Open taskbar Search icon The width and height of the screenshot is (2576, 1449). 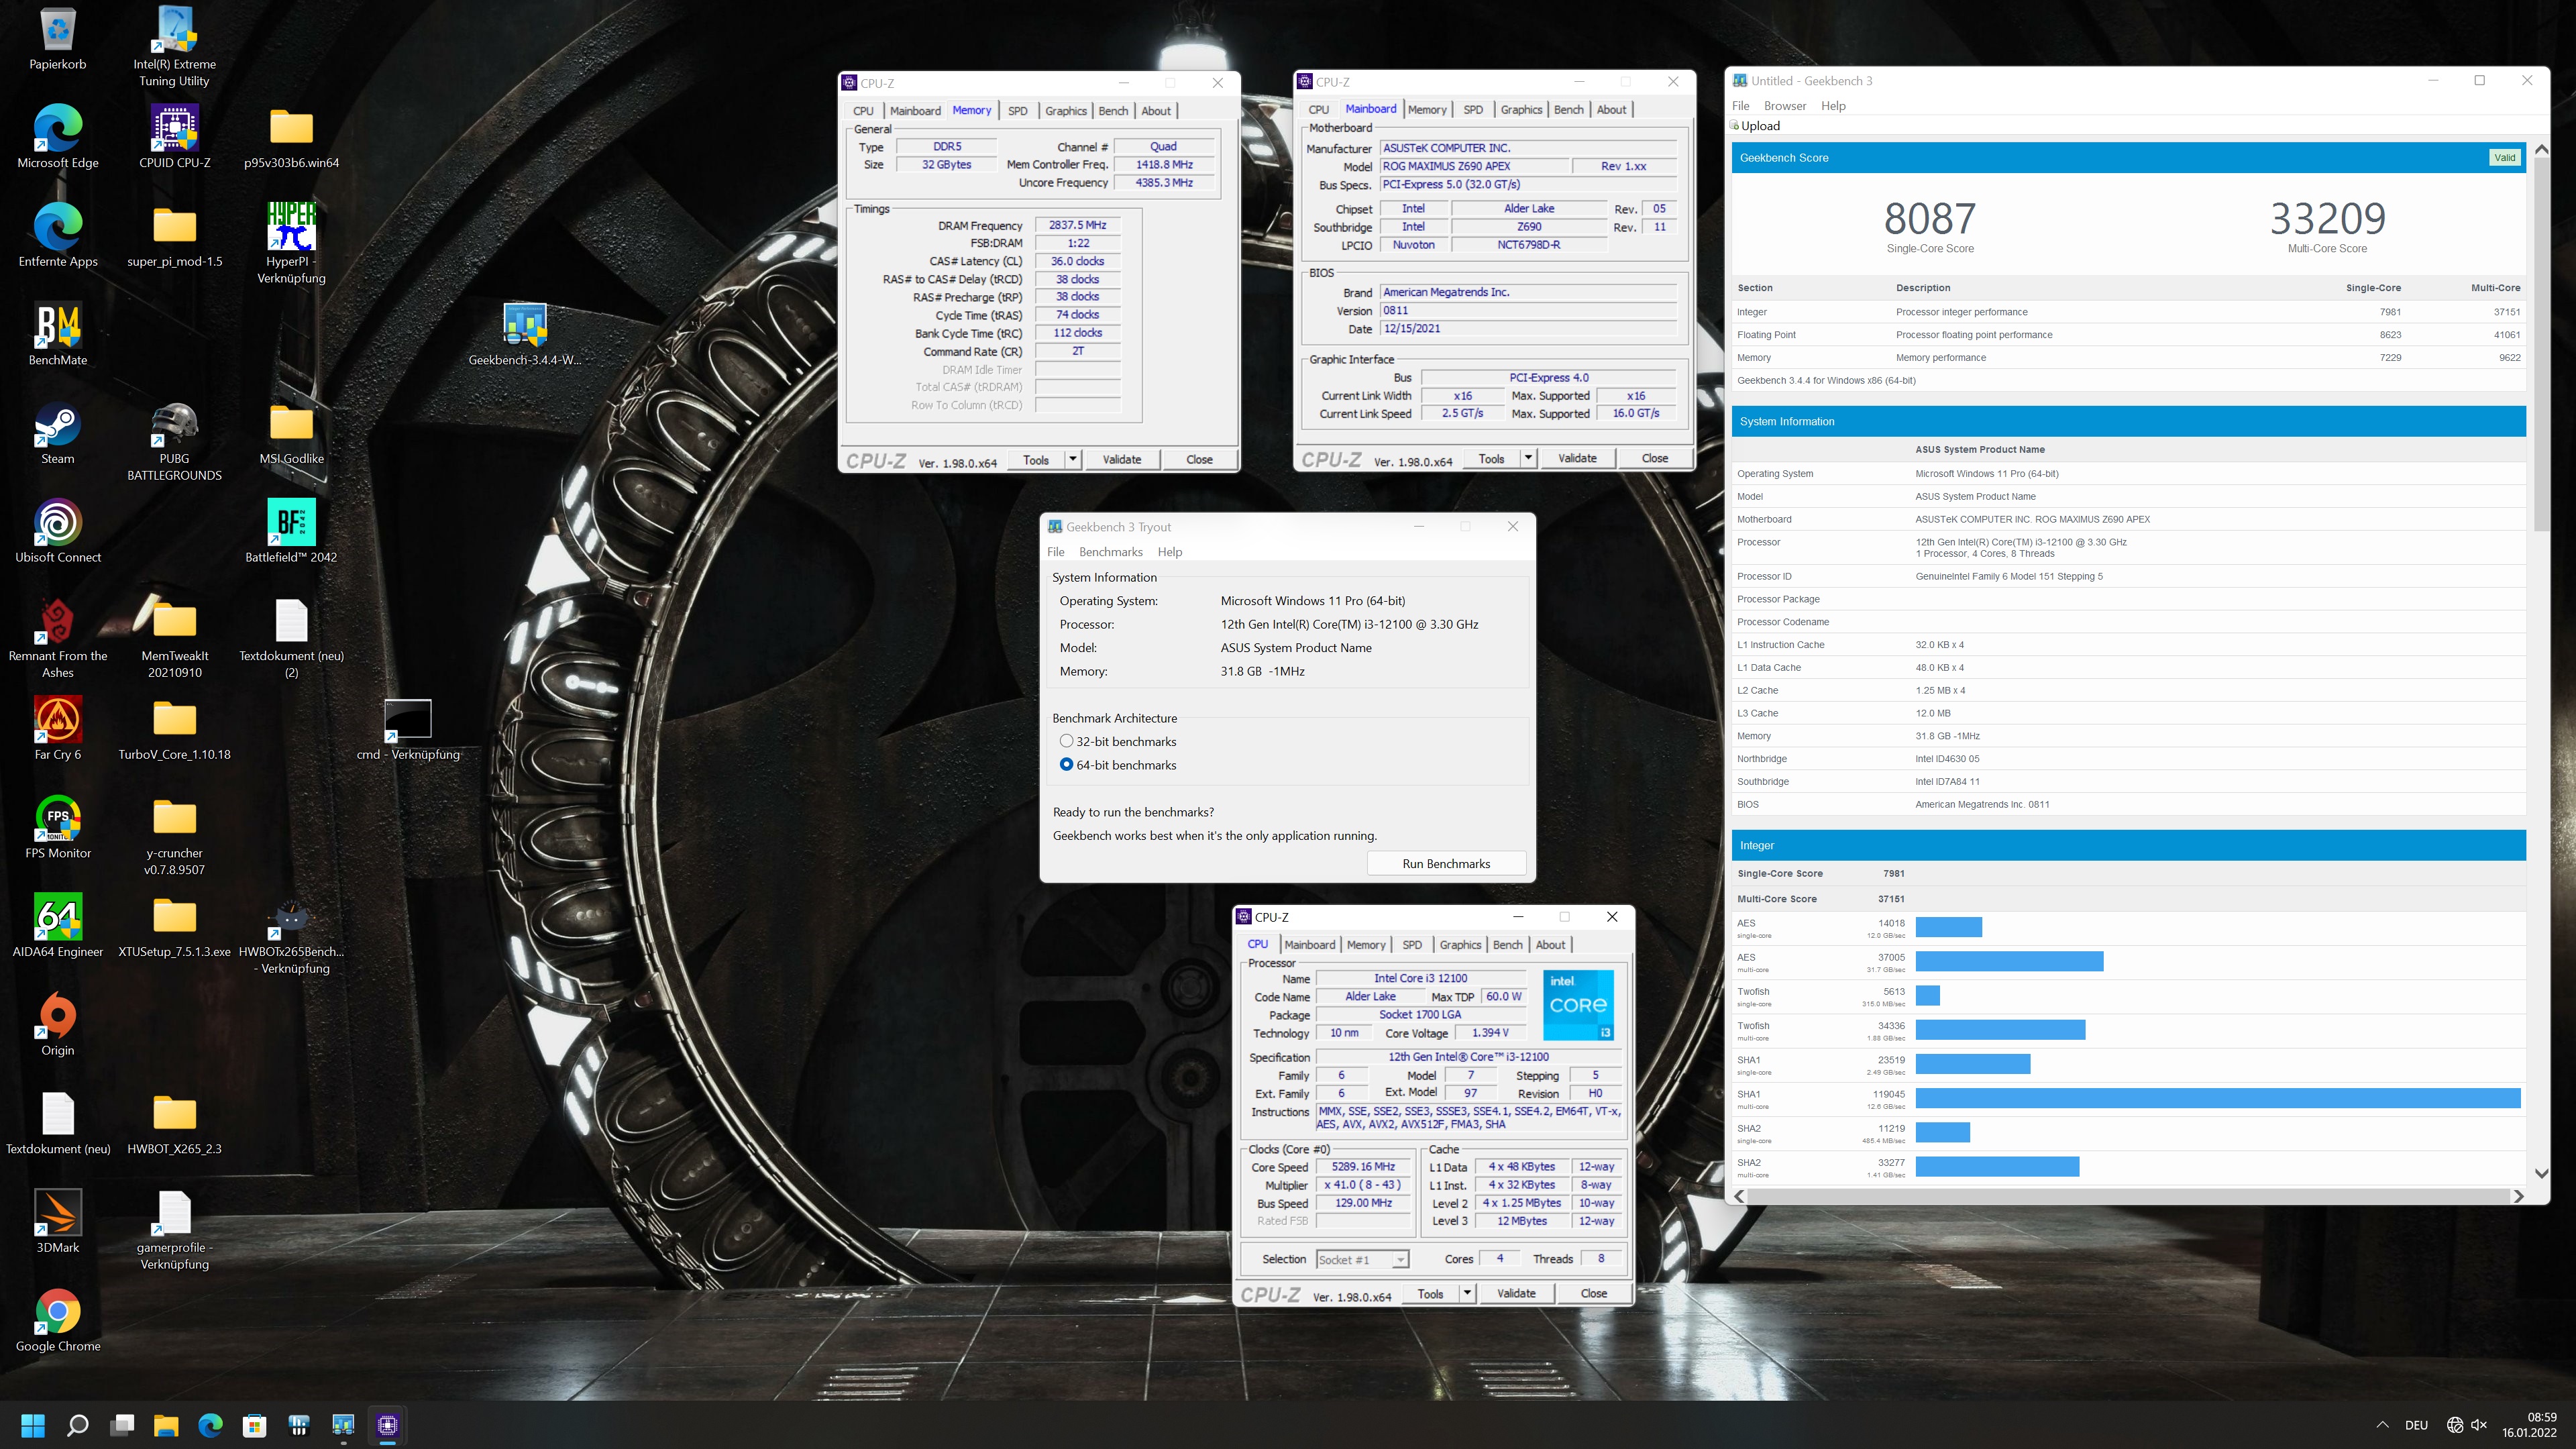pyautogui.click(x=77, y=1425)
